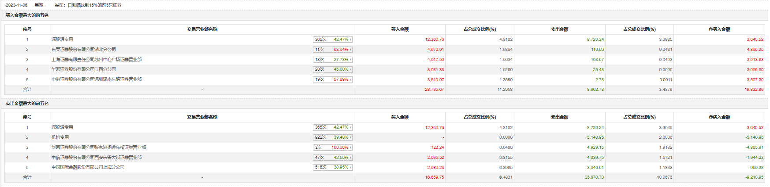Open 东莞证券股份有限公司湖北分公司 brokerage link

coord(84,50)
